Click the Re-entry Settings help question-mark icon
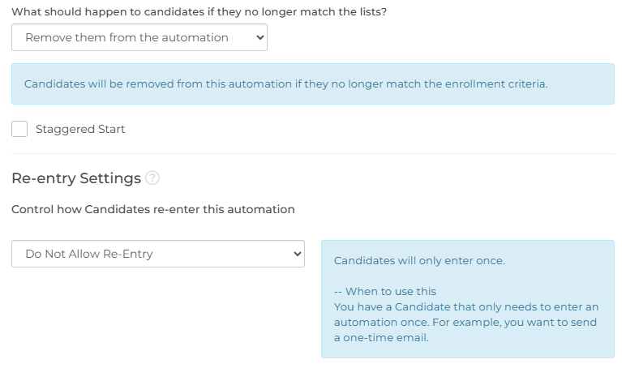The image size is (622, 368). [152, 178]
